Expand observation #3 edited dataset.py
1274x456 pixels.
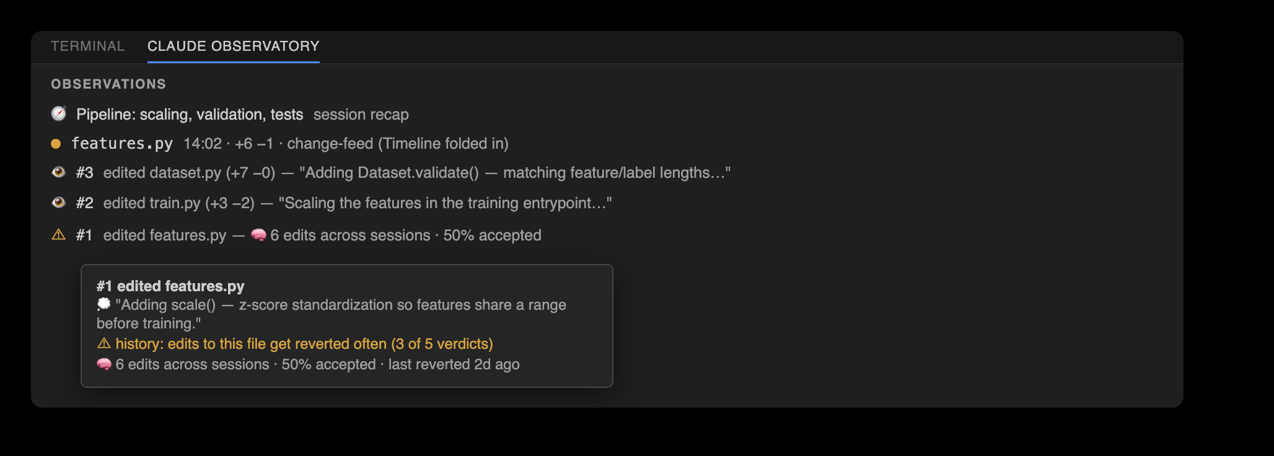[x=390, y=172]
